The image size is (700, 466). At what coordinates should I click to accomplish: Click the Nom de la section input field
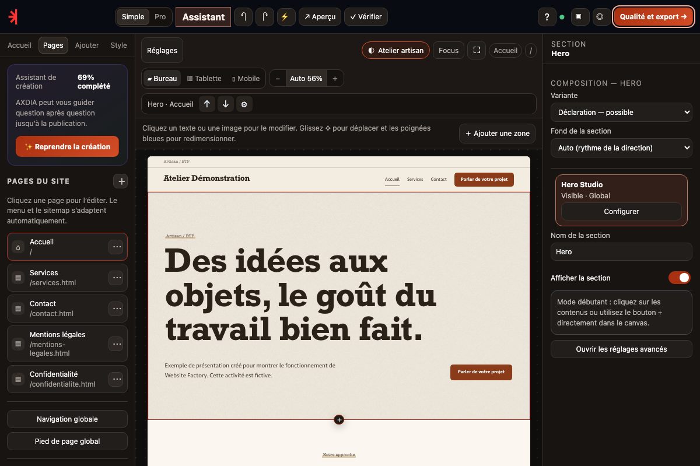[621, 251]
